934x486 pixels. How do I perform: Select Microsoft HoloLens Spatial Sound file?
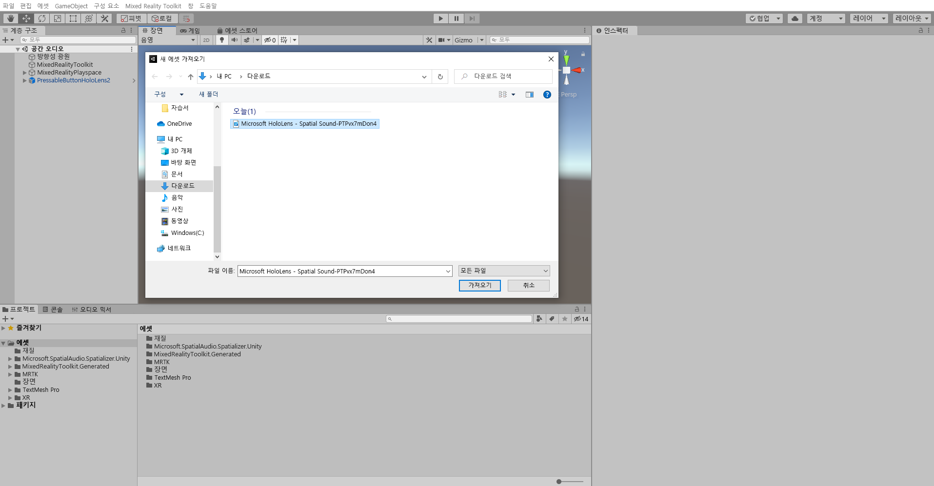click(x=305, y=124)
